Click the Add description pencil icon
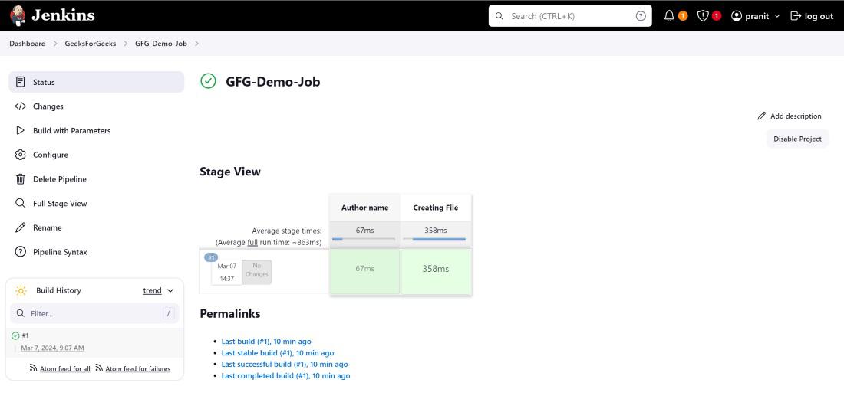Viewport: 844px width, 409px height. coord(762,116)
